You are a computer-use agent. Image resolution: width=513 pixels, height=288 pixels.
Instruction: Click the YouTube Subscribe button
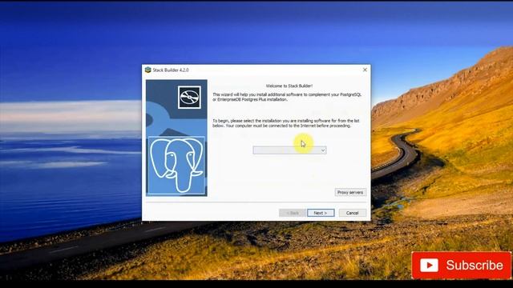(x=462, y=265)
